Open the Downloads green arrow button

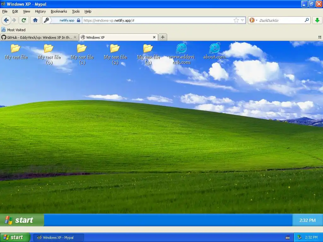pos(317,20)
